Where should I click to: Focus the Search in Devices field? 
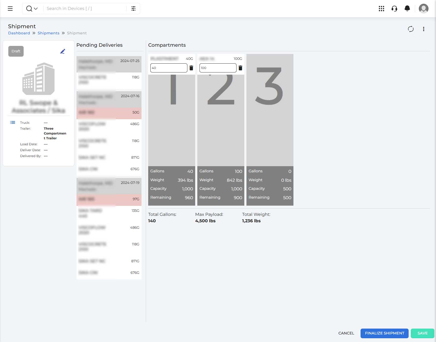pos(85,9)
